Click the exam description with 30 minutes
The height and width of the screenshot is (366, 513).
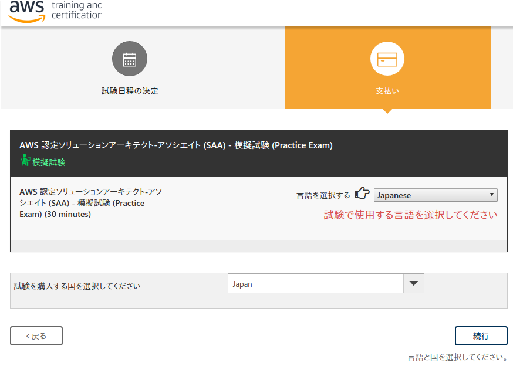pyautogui.click(x=90, y=203)
